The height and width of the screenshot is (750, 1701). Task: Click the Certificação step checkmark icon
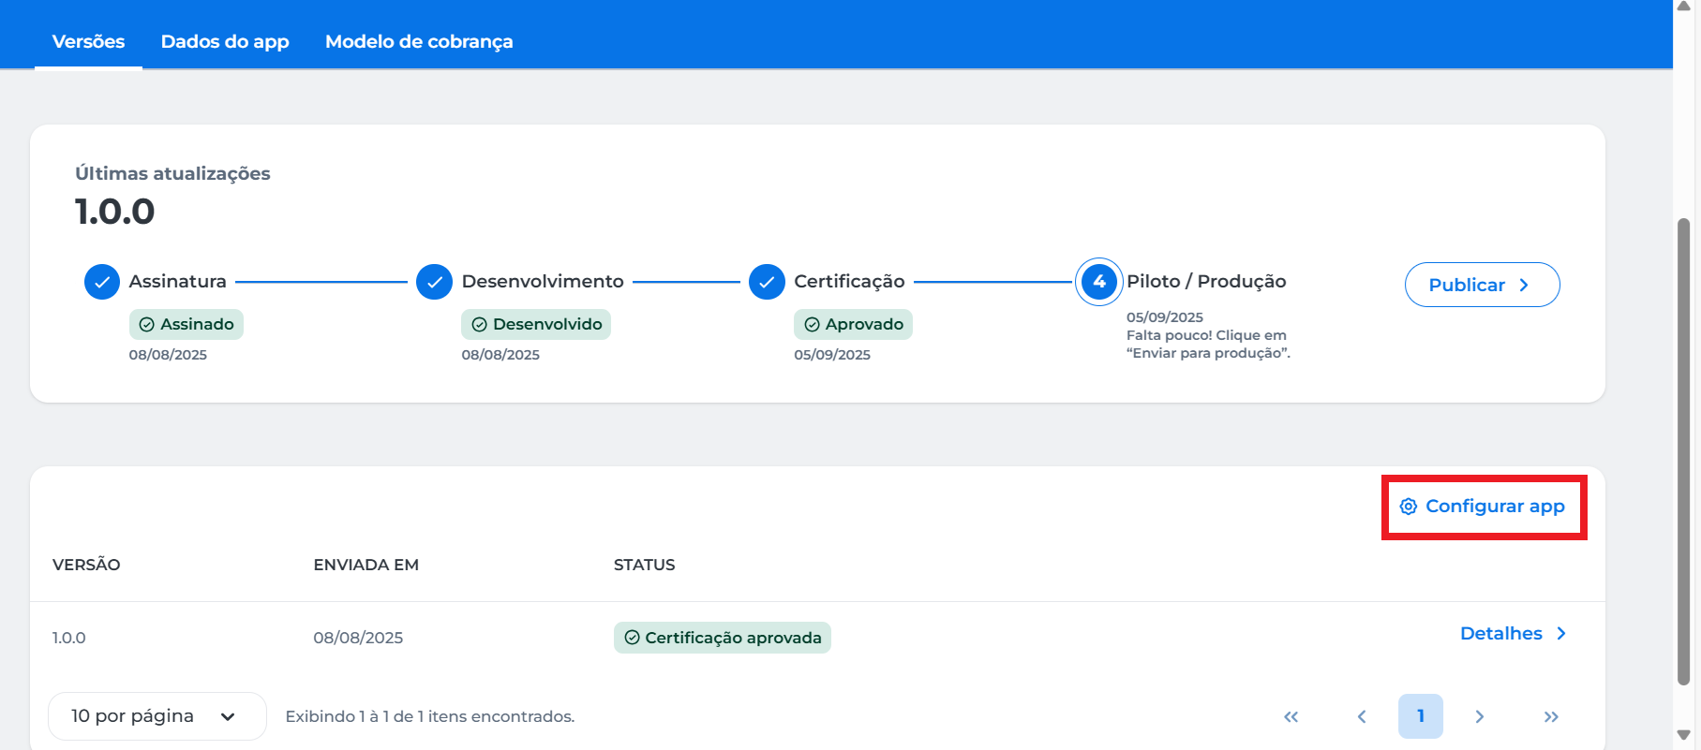tap(767, 282)
